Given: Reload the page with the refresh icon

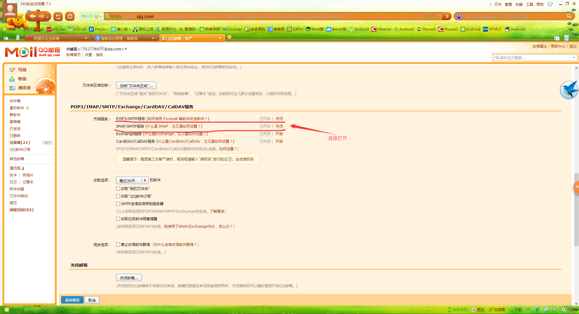Looking at the screenshot, I should [58, 17].
